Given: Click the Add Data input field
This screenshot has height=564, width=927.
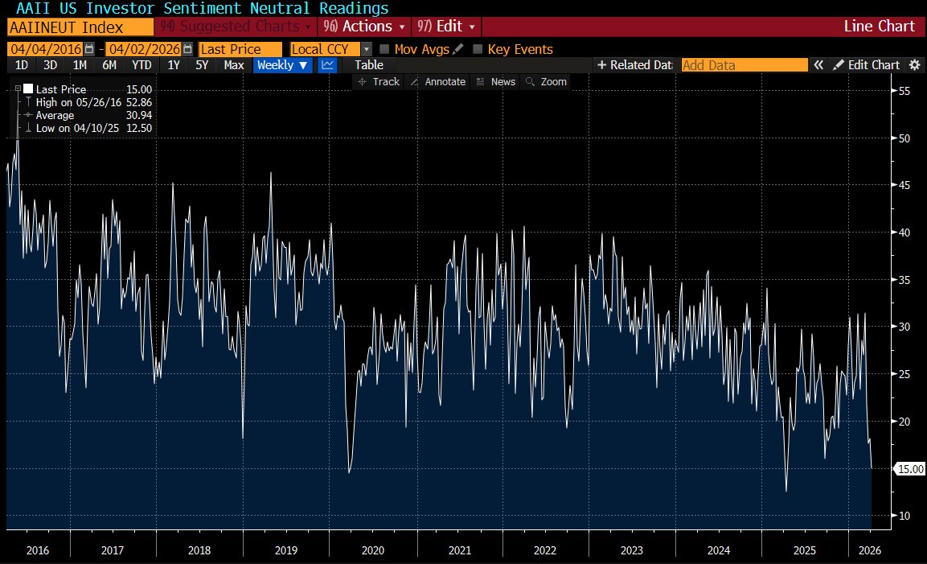Looking at the screenshot, I should coord(744,65).
